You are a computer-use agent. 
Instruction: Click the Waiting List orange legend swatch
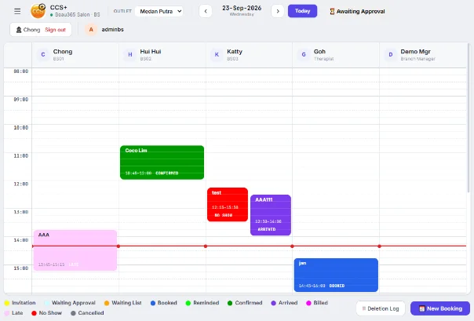point(107,303)
